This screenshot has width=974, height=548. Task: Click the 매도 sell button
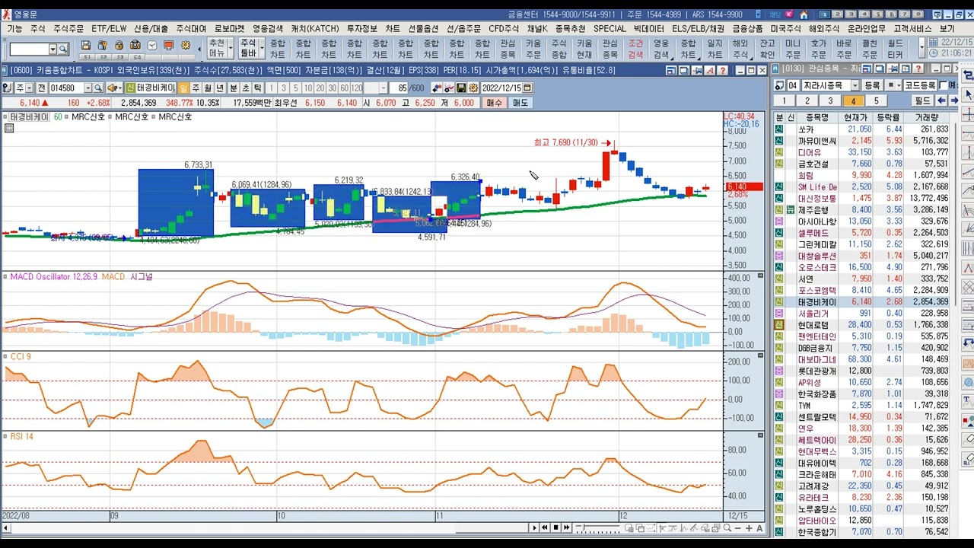pos(520,102)
